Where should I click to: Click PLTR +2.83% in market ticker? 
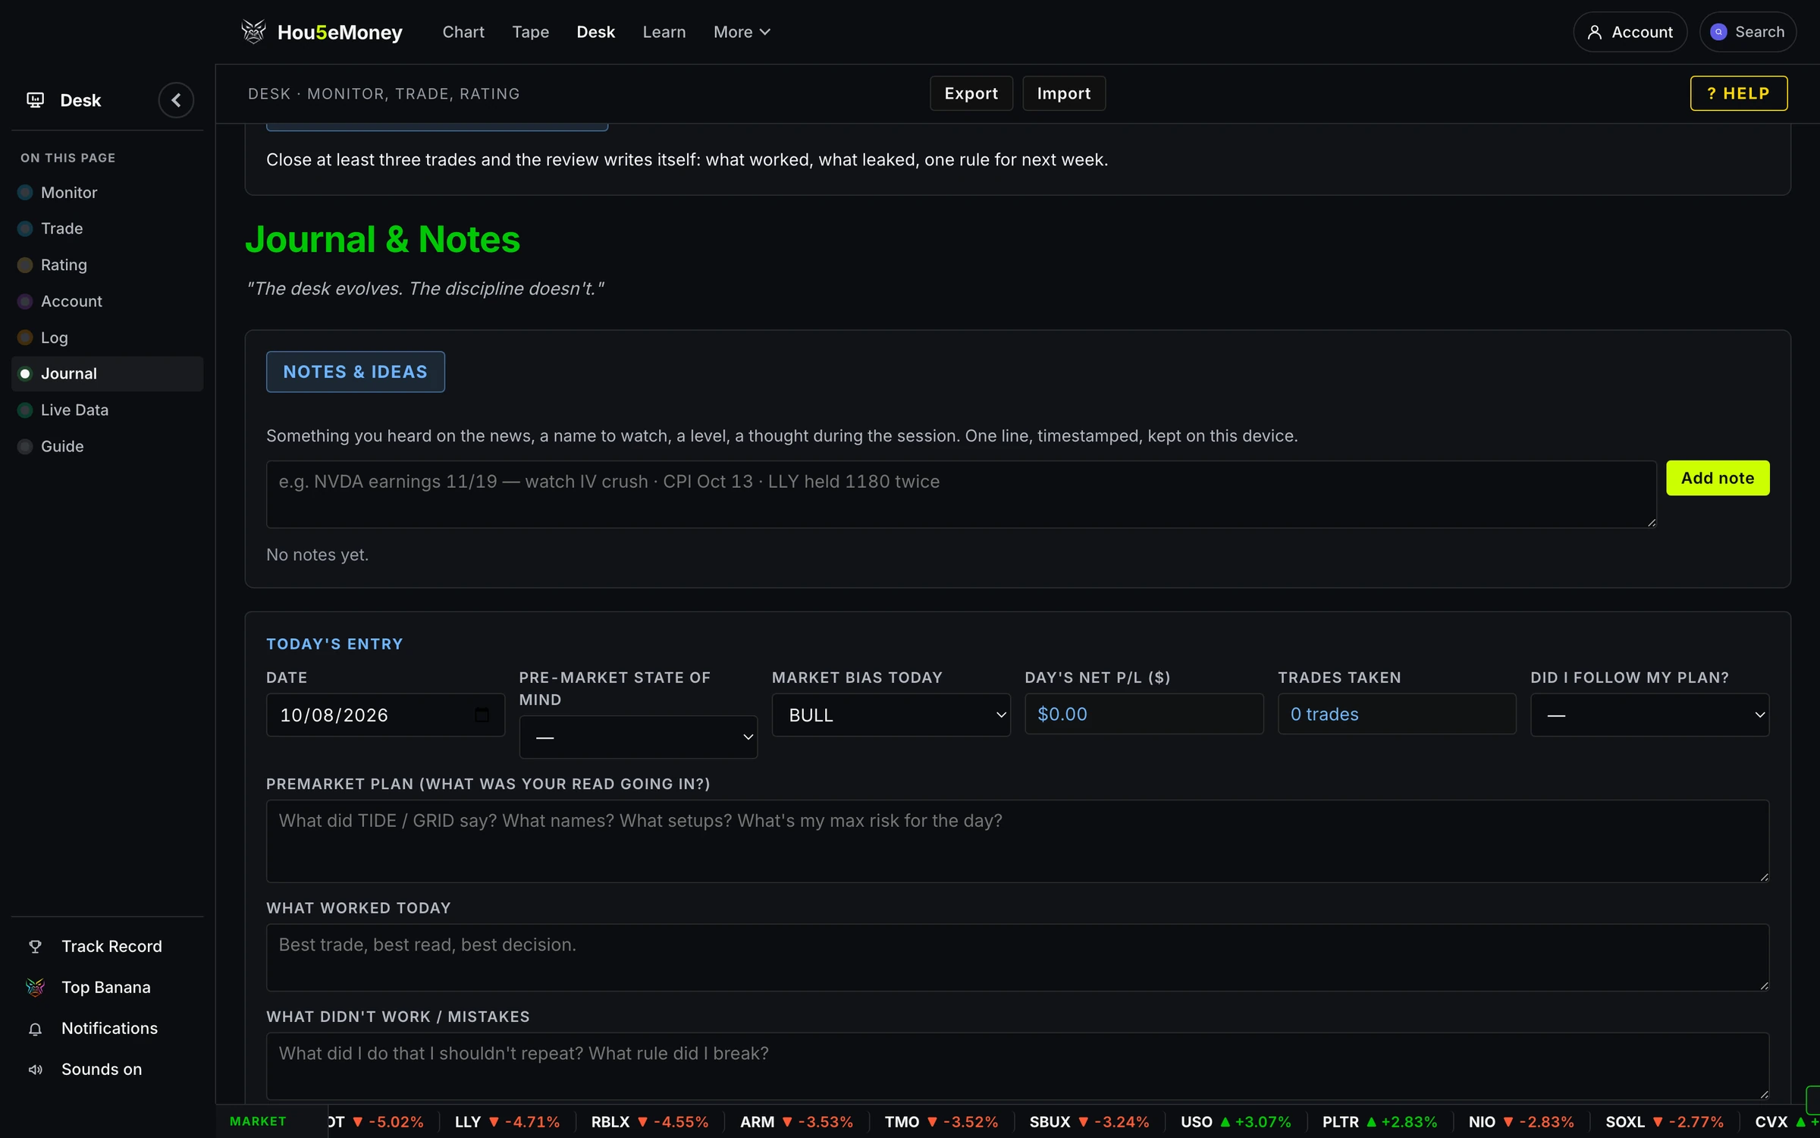tap(1379, 1122)
